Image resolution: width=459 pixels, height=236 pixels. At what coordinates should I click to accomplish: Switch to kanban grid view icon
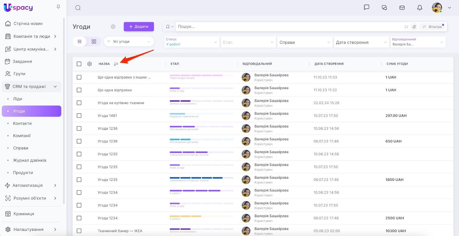click(x=94, y=42)
